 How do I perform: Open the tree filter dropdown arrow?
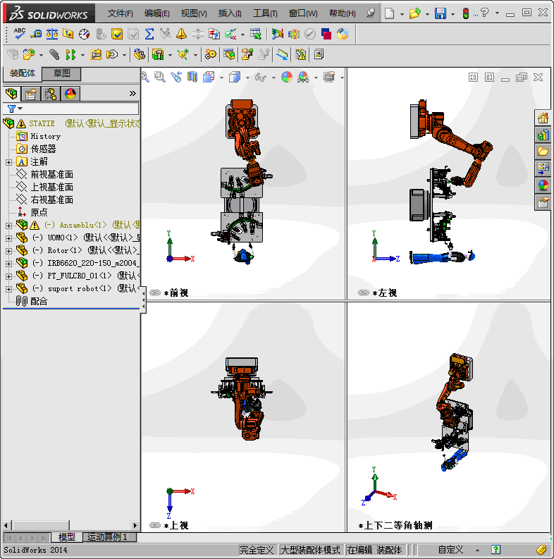(x=20, y=109)
